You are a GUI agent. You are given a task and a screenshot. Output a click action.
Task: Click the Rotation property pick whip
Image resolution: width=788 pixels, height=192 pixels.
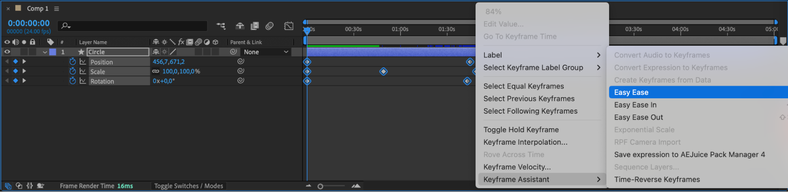tap(240, 80)
